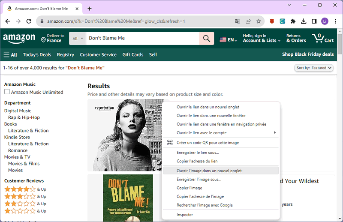Open the reputation album cover thumbnail

[125, 135]
